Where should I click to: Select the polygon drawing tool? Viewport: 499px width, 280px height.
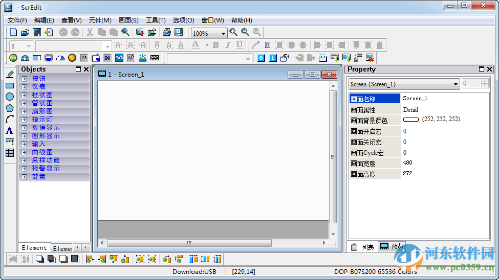(10, 108)
